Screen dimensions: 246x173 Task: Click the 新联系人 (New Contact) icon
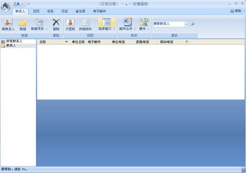pos(8,23)
